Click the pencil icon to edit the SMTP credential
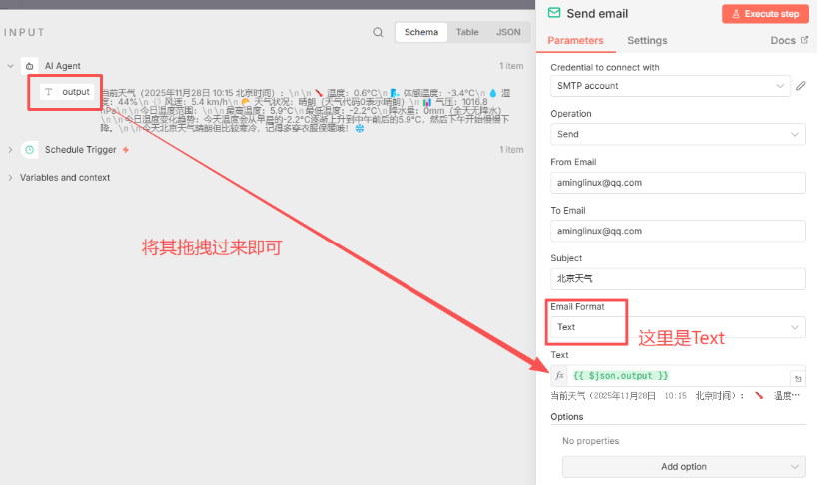Screen dimensions: 819x485 (x=800, y=86)
